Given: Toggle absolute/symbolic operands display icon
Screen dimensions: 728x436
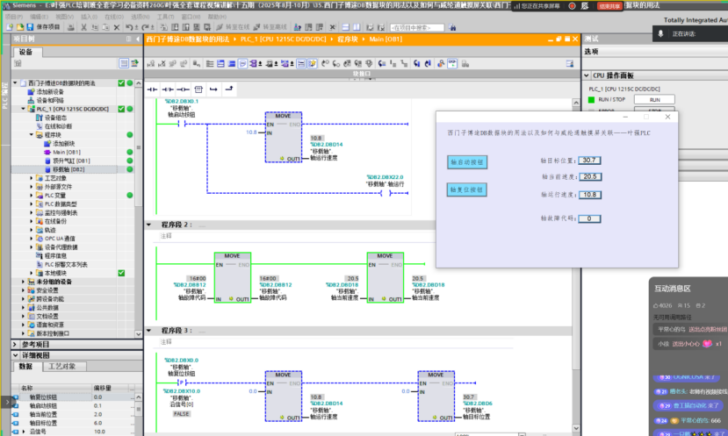Looking at the screenshot, I should point(255,63).
